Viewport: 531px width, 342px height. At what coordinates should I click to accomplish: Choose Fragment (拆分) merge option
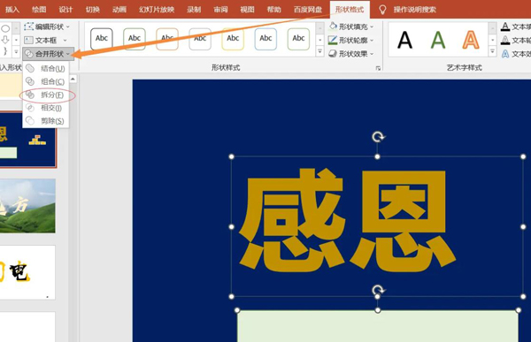pos(46,95)
